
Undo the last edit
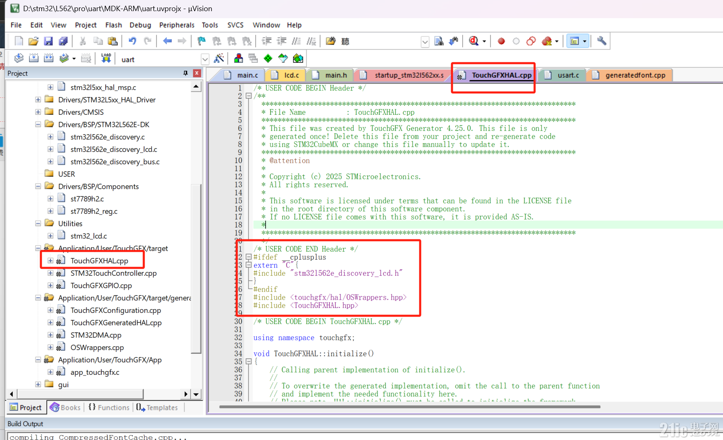click(132, 41)
